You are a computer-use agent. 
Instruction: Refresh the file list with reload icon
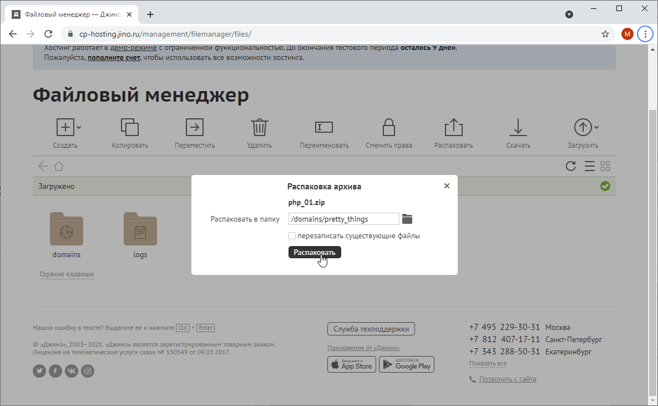(x=570, y=166)
